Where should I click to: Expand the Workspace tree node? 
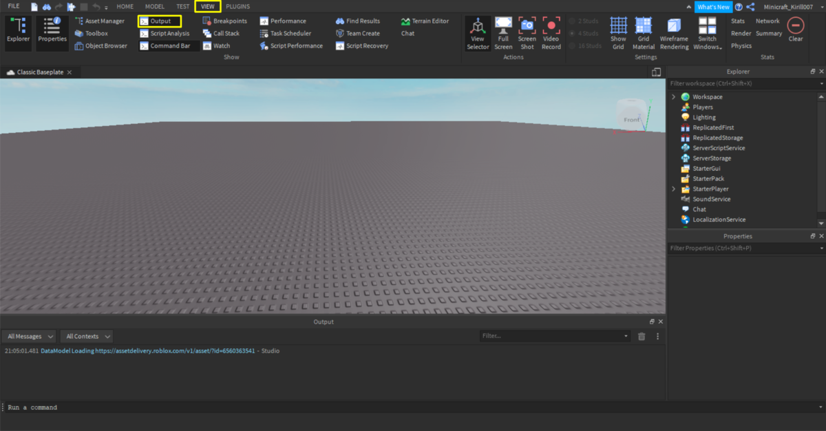[x=673, y=97]
